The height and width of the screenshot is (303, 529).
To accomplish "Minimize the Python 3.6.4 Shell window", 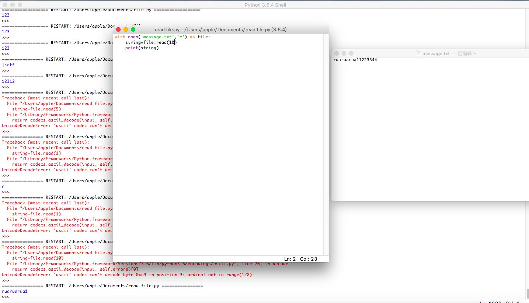I will point(12,5).
